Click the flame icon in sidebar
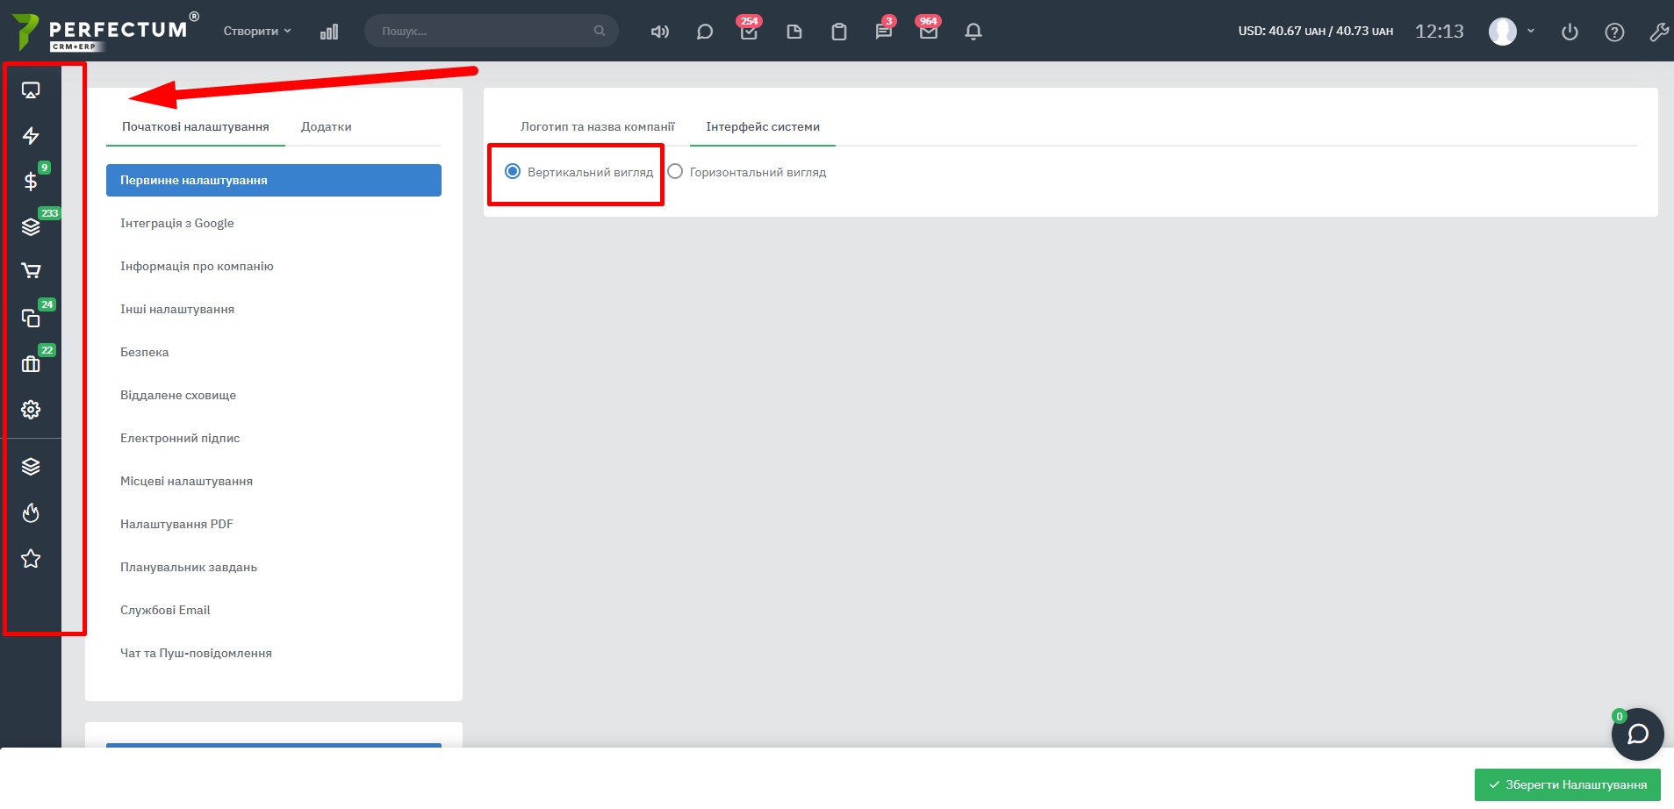1674x809 pixels. coord(31,513)
